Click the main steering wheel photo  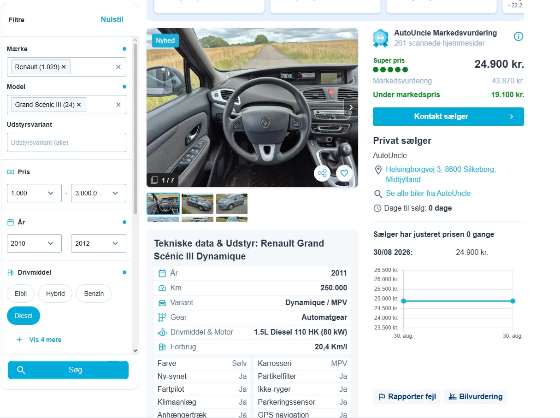click(x=252, y=108)
